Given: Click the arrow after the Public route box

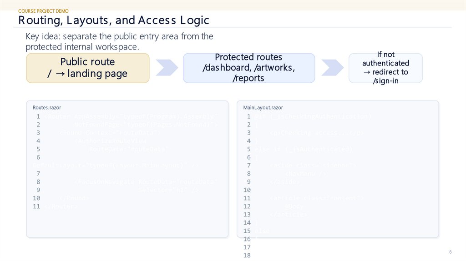Looking at the screenshot, I should coord(166,68).
